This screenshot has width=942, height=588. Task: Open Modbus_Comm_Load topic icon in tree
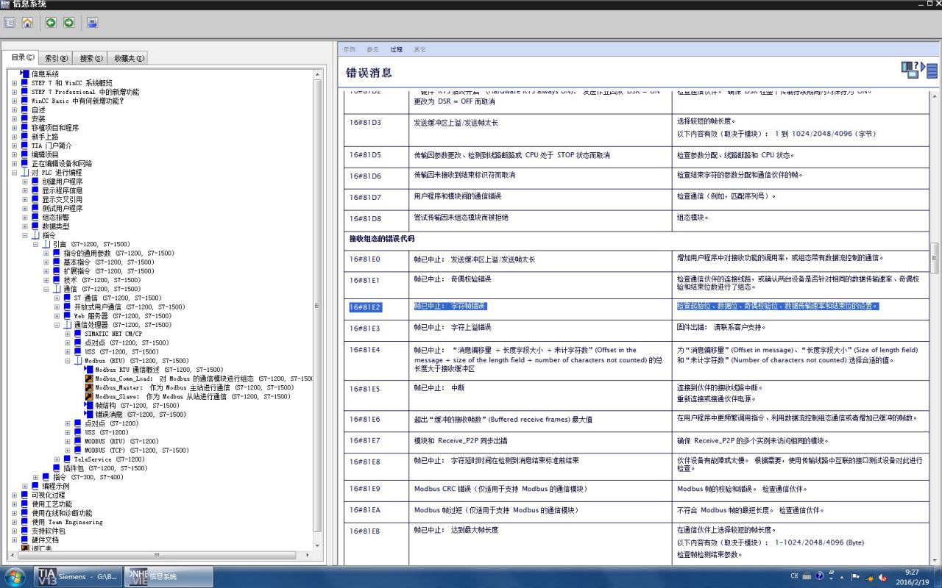(x=89, y=379)
